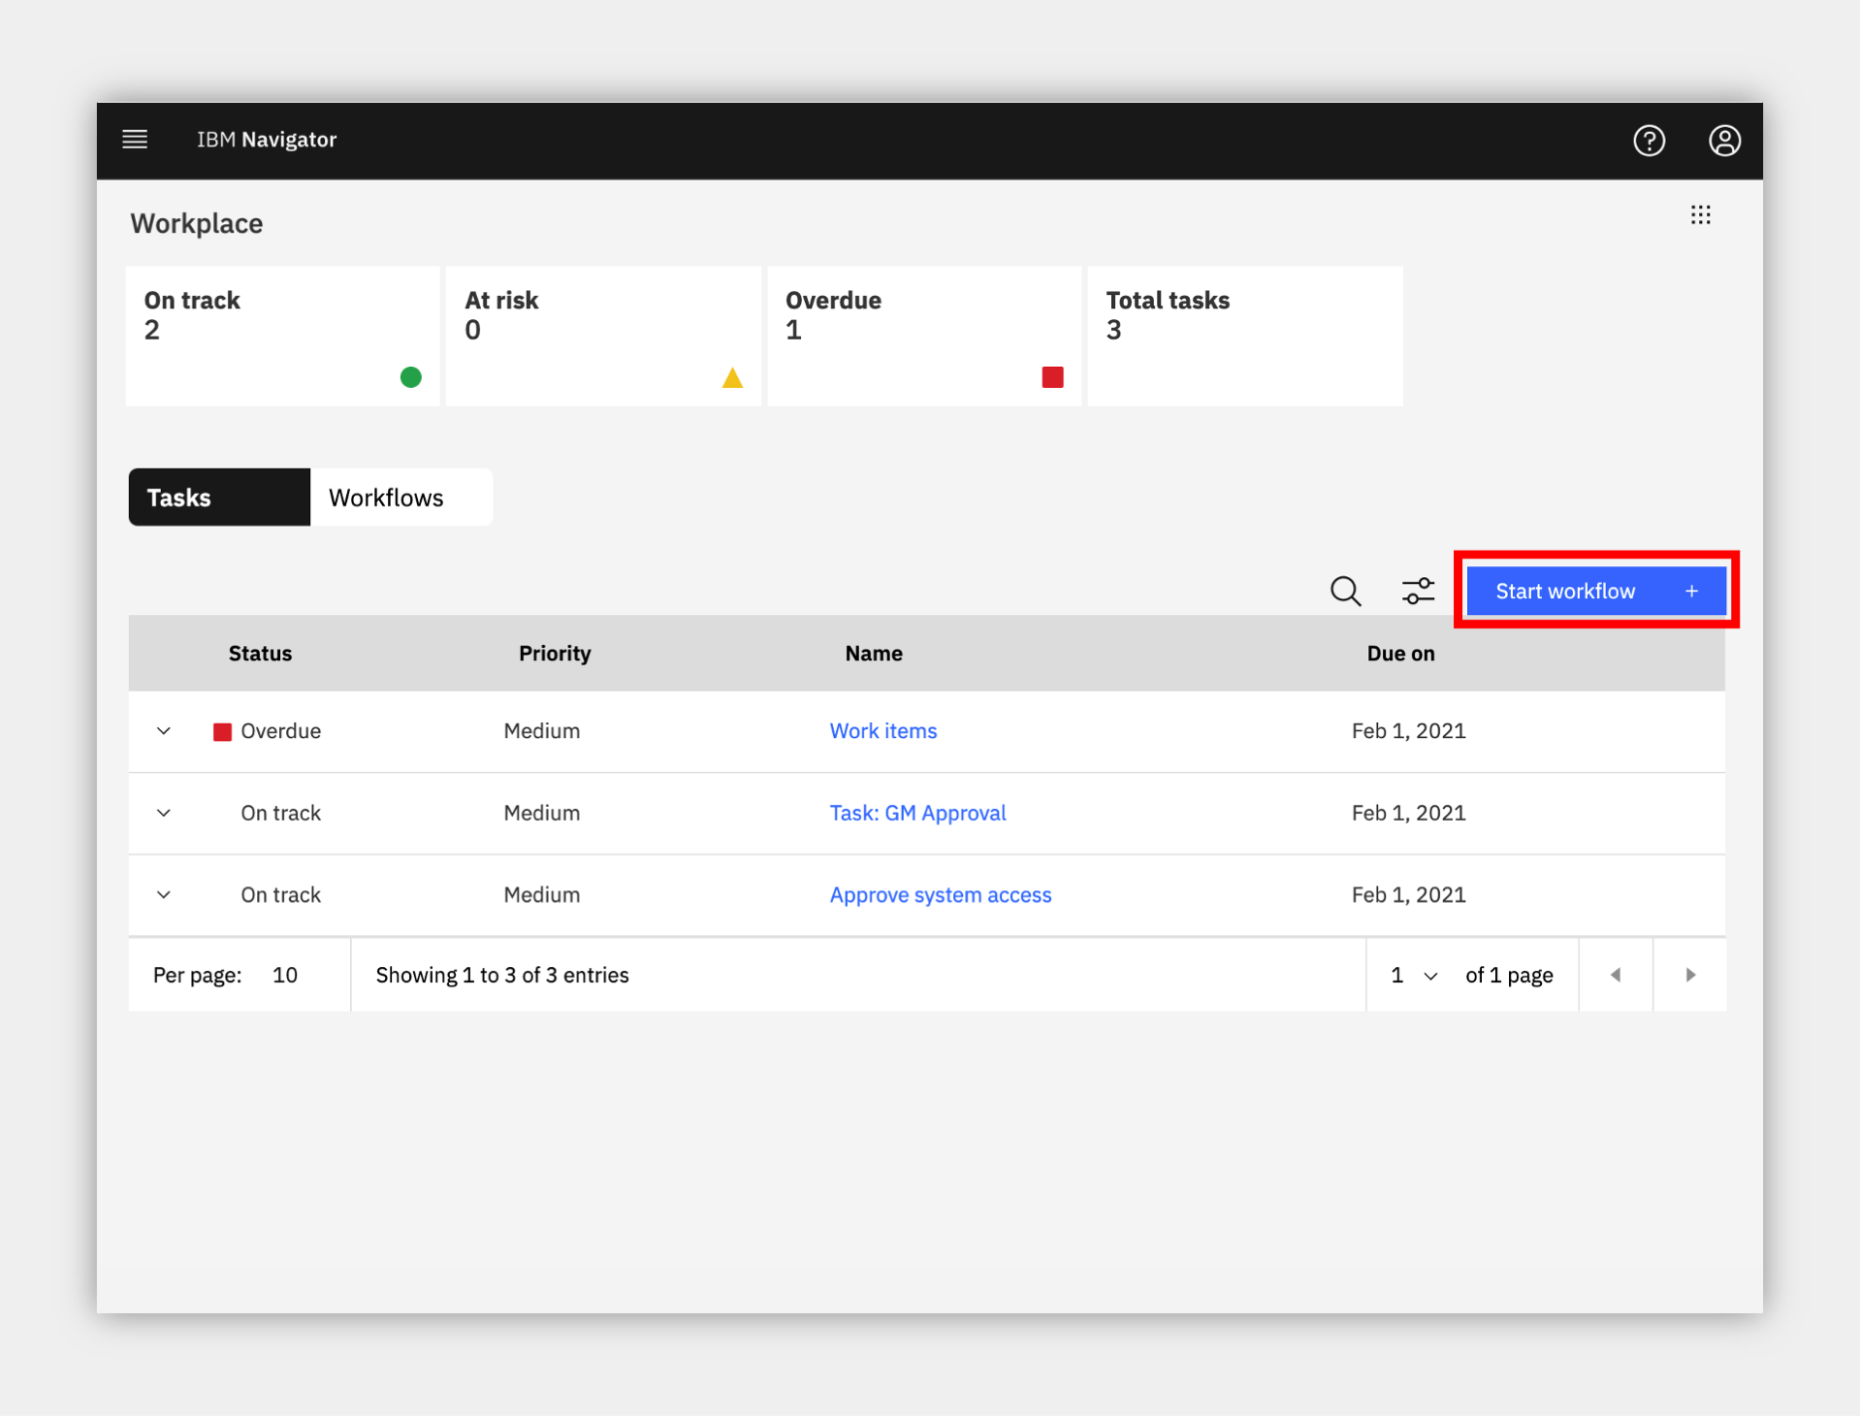
Task: Select the At risk summary card
Action: pyautogui.click(x=603, y=336)
